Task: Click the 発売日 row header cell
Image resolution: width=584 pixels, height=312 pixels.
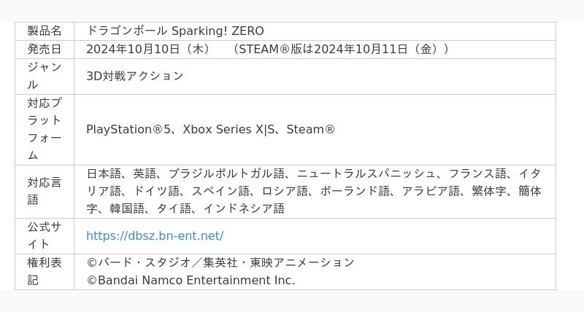Action: [45, 49]
